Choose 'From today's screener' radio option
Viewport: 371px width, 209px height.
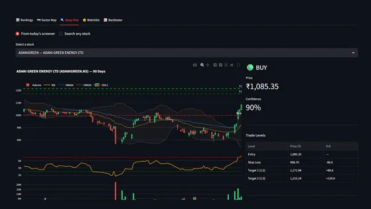click(35, 34)
